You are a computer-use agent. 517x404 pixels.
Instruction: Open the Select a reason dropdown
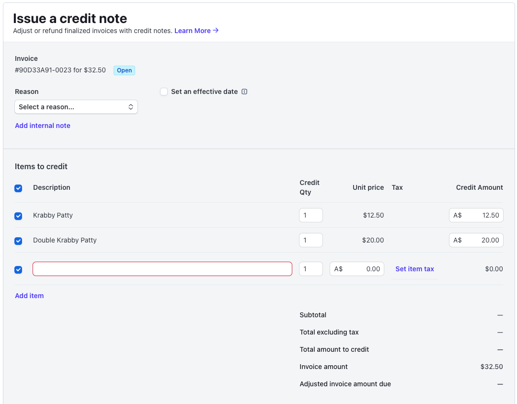(76, 107)
